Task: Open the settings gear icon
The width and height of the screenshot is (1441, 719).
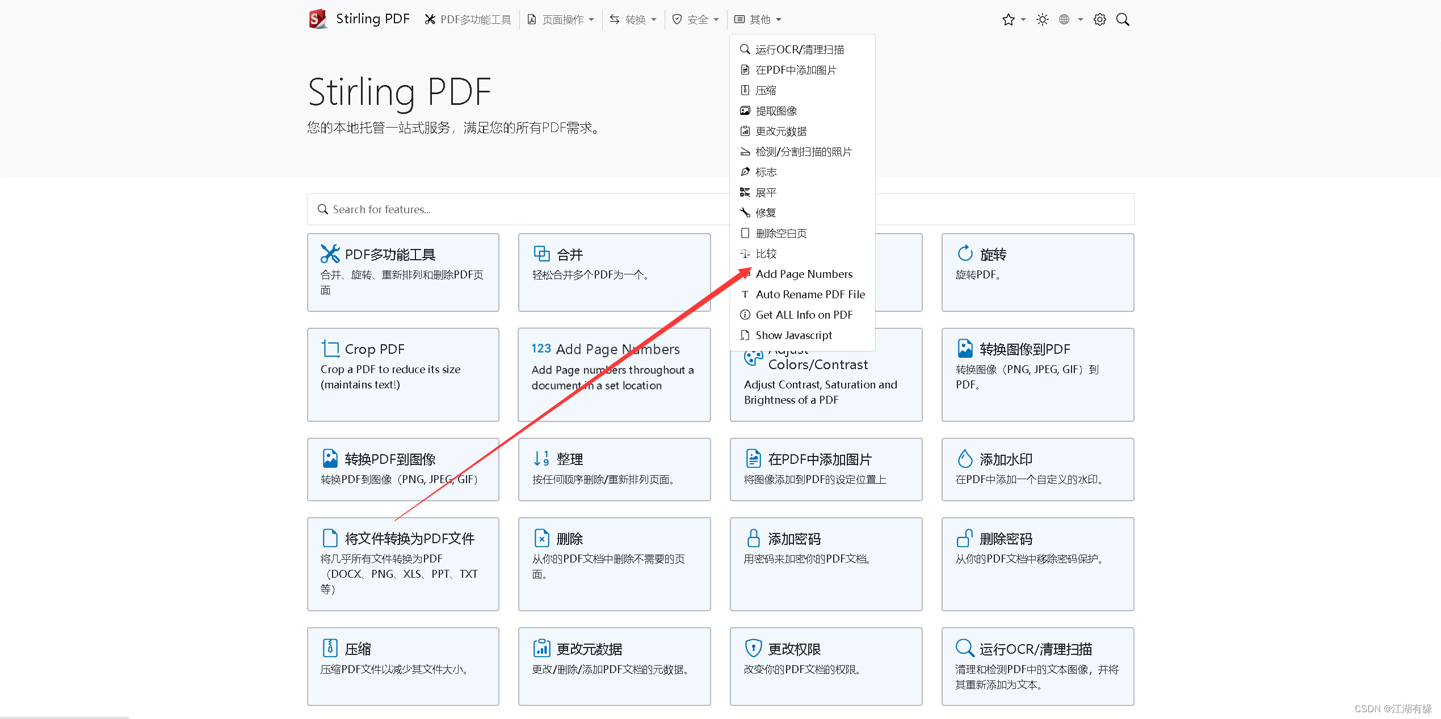Action: pyautogui.click(x=1100, y=20)
